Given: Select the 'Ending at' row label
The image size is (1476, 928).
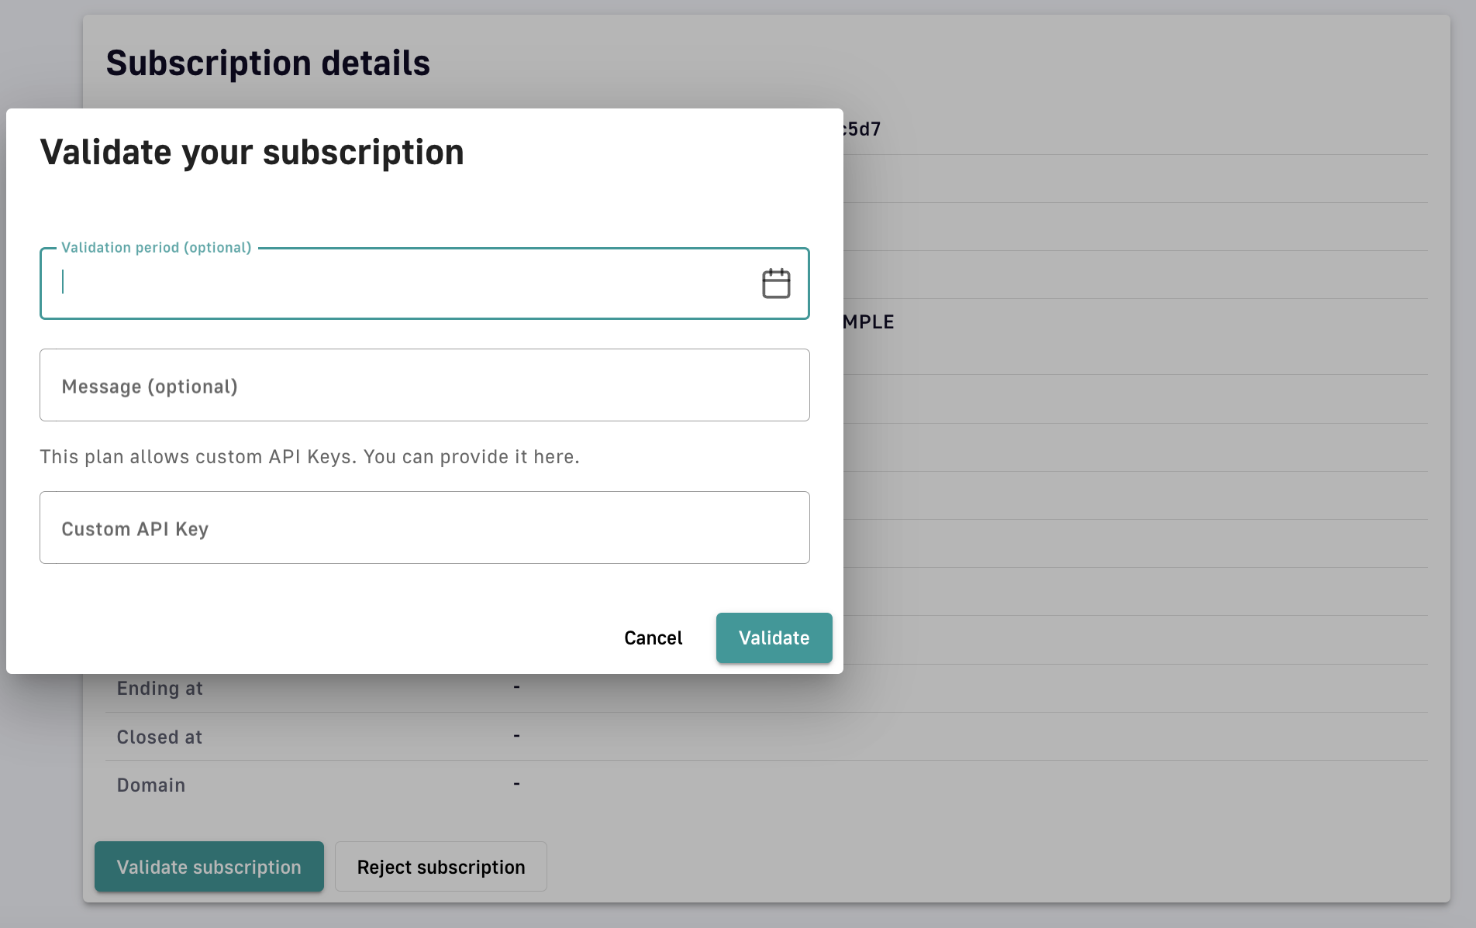Looking at the screenshot, I should pos(160,689).
